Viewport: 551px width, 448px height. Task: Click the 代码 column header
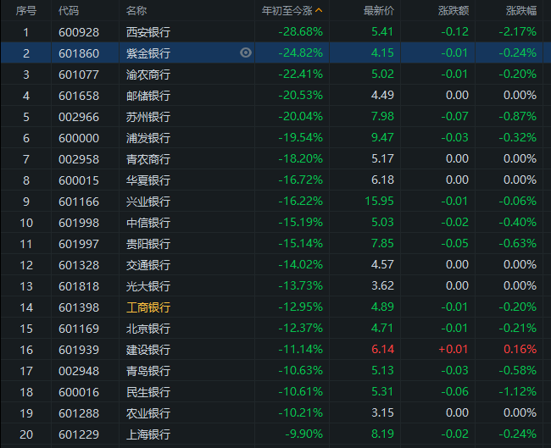click(69, 11)
